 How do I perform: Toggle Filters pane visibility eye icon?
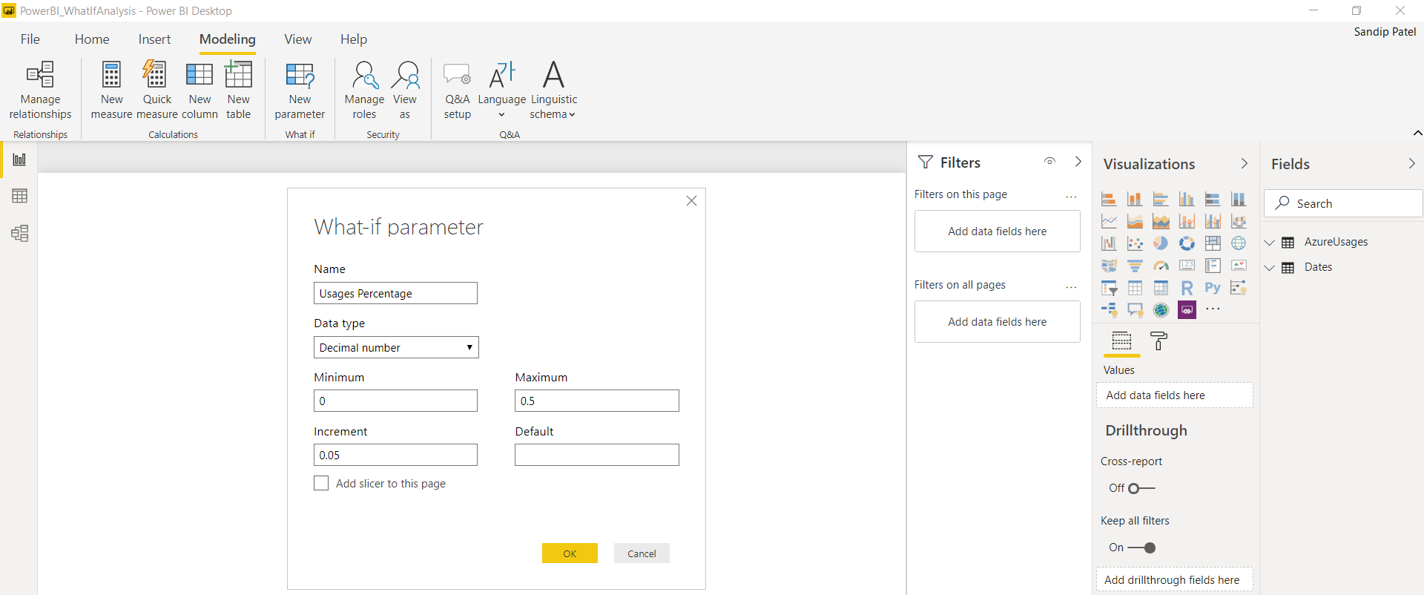[x=1049, y=161]
